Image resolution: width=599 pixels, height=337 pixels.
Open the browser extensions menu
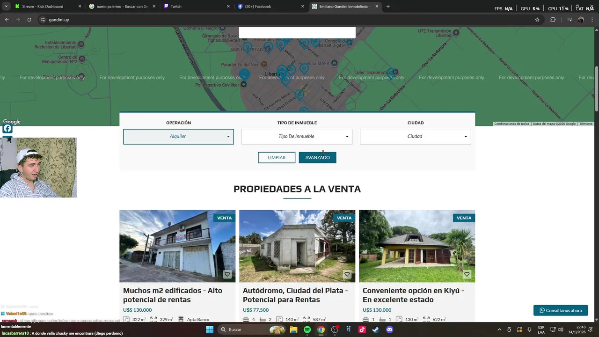click(553, 20)
